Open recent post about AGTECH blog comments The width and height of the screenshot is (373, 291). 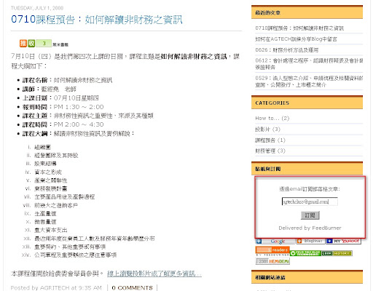296,39
